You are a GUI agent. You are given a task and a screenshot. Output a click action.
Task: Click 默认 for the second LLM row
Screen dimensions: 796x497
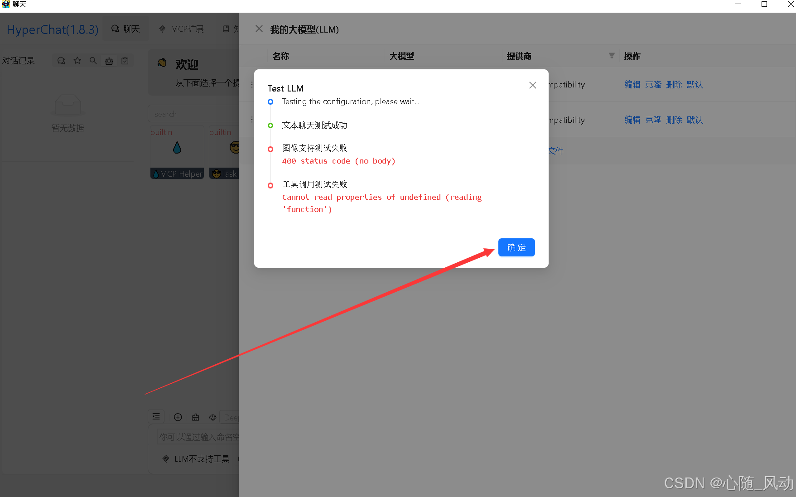tap(695, 120)
